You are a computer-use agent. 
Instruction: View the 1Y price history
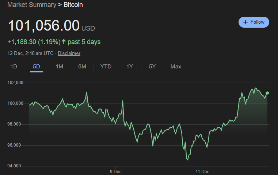click(x=130, y=67)
